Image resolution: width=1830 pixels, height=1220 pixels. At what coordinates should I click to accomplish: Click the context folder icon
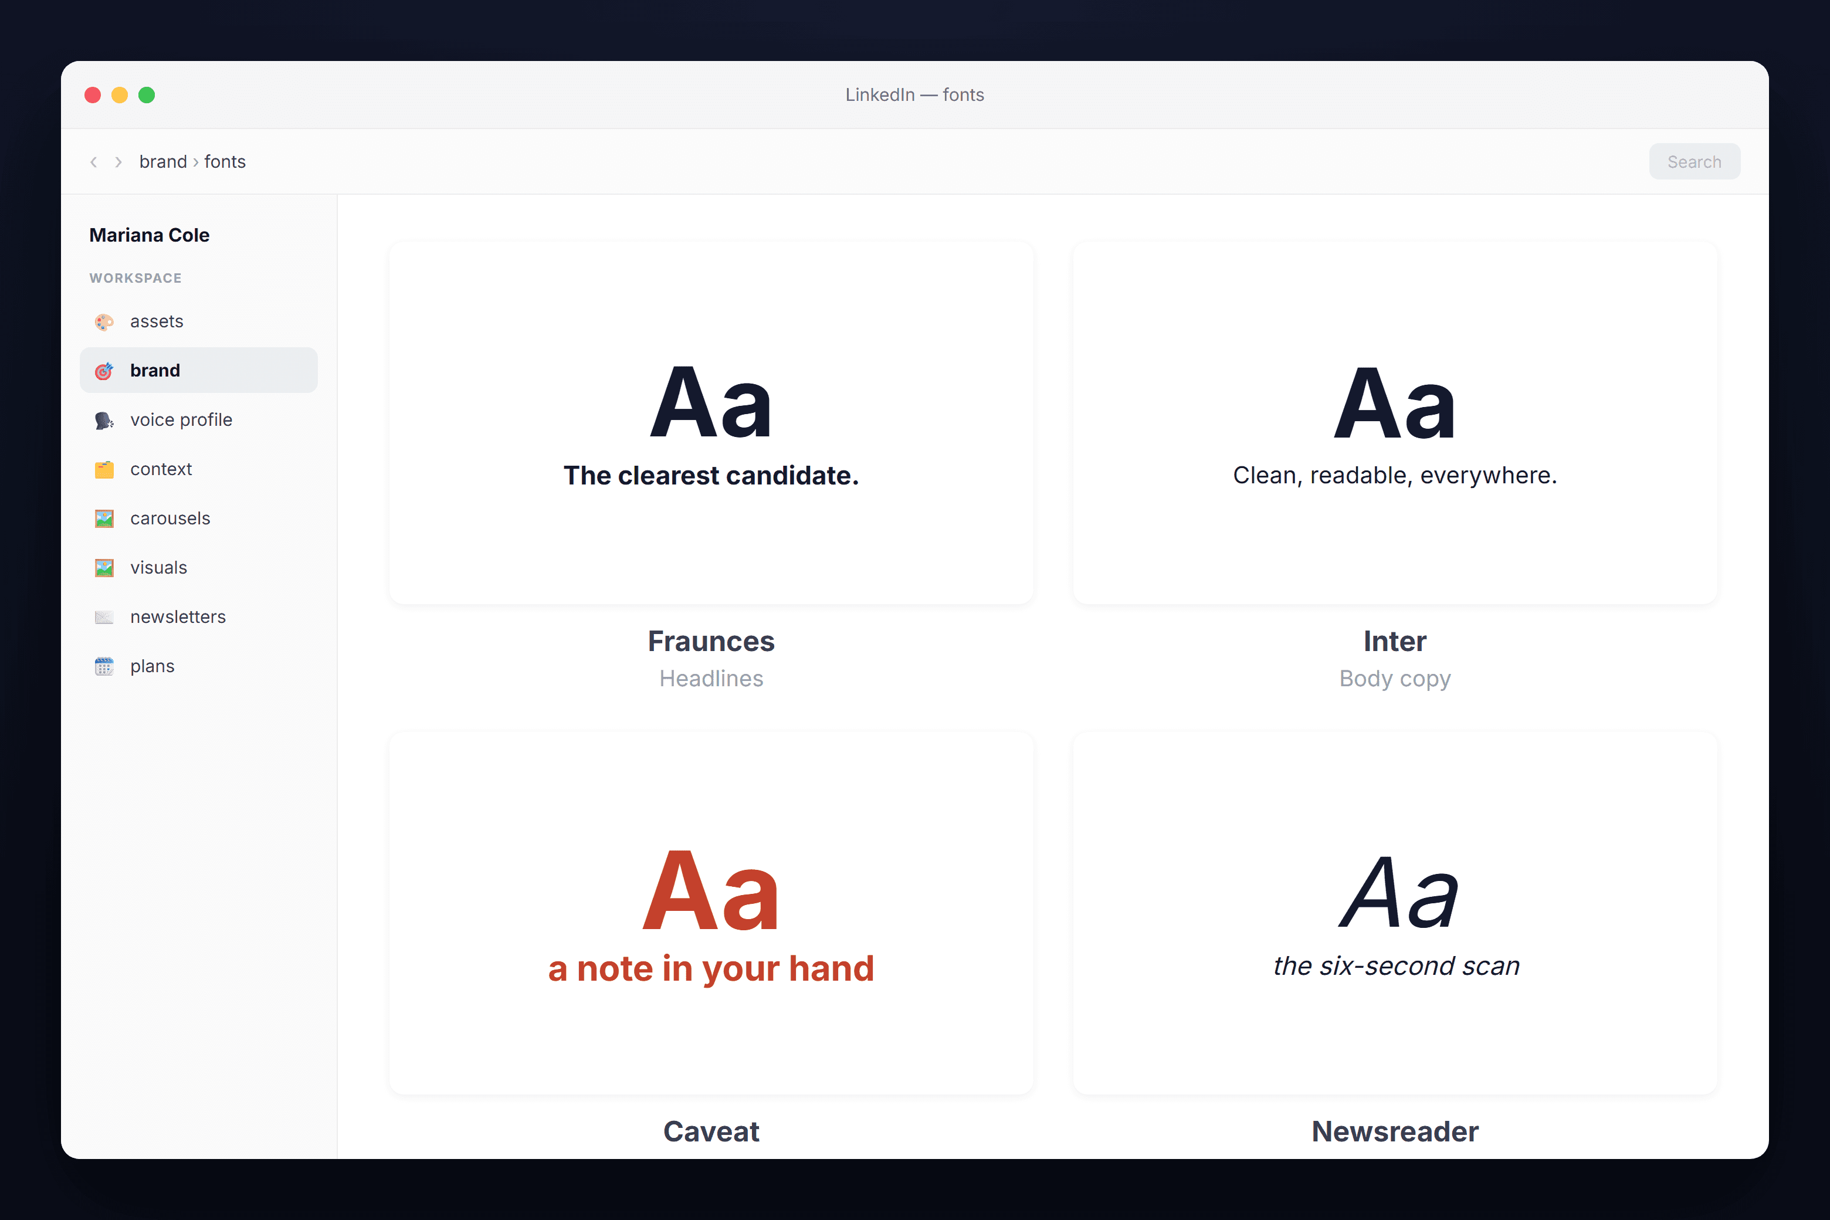(x=104, y=469)
